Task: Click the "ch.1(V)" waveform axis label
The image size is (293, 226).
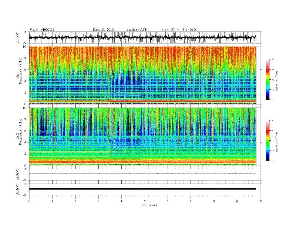Action: pos(18,37)
